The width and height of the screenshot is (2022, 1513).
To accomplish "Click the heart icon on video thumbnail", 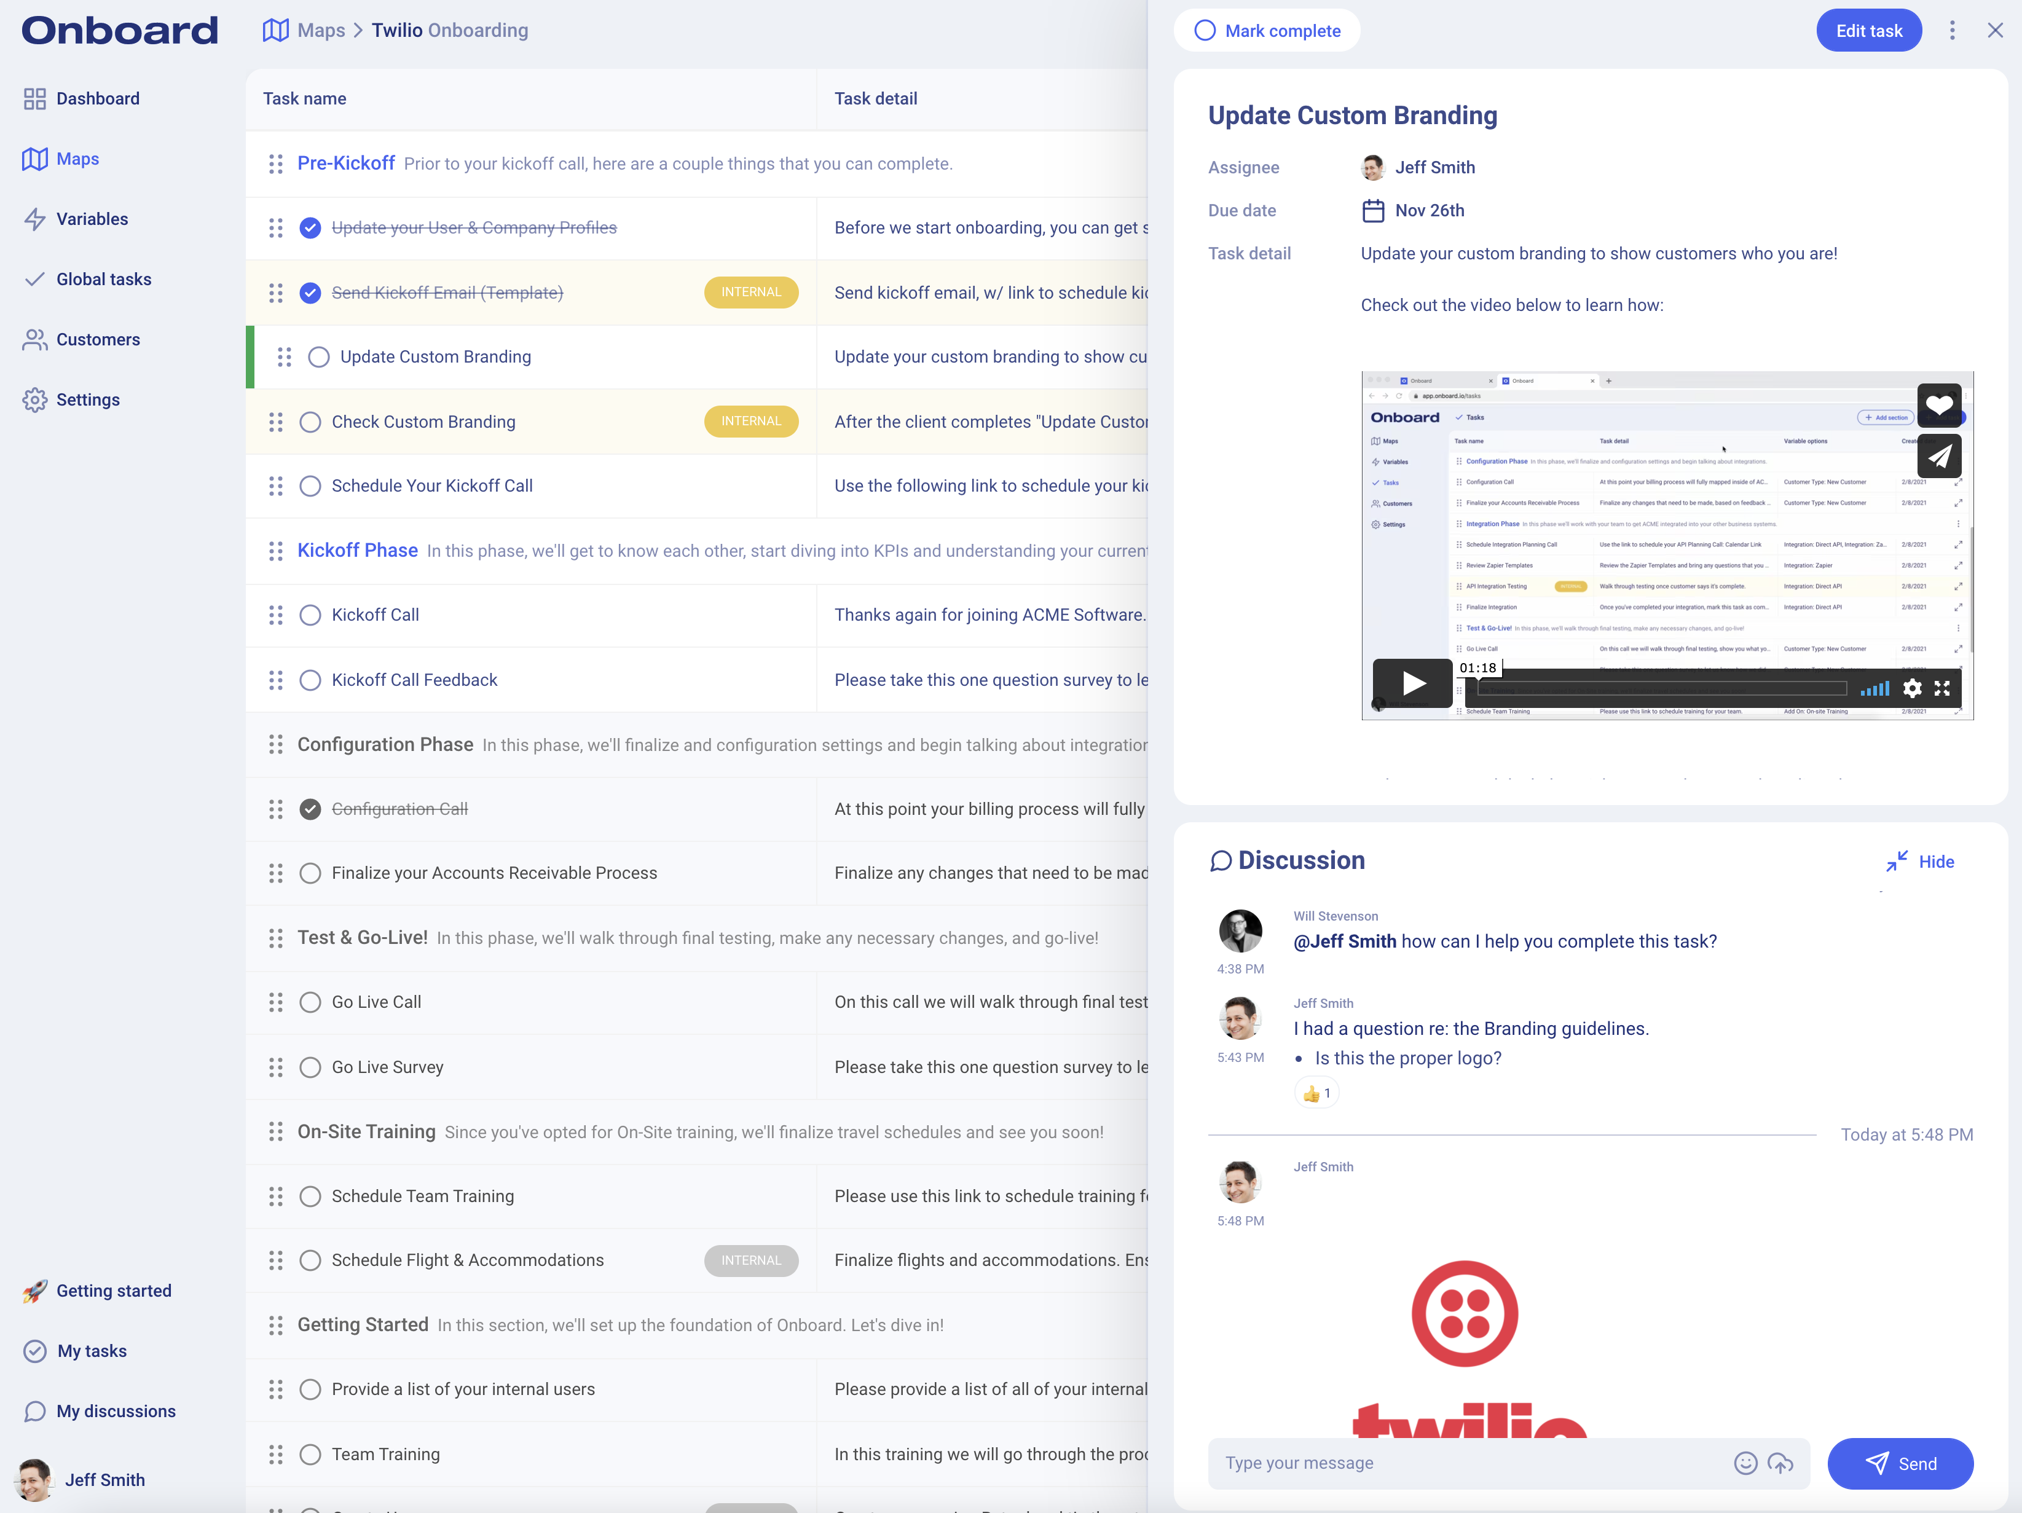I will point(1939,405).
